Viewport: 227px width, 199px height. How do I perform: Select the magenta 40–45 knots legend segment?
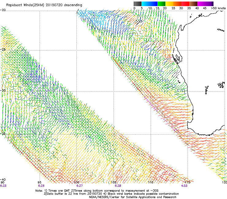[x=201, y=4]
